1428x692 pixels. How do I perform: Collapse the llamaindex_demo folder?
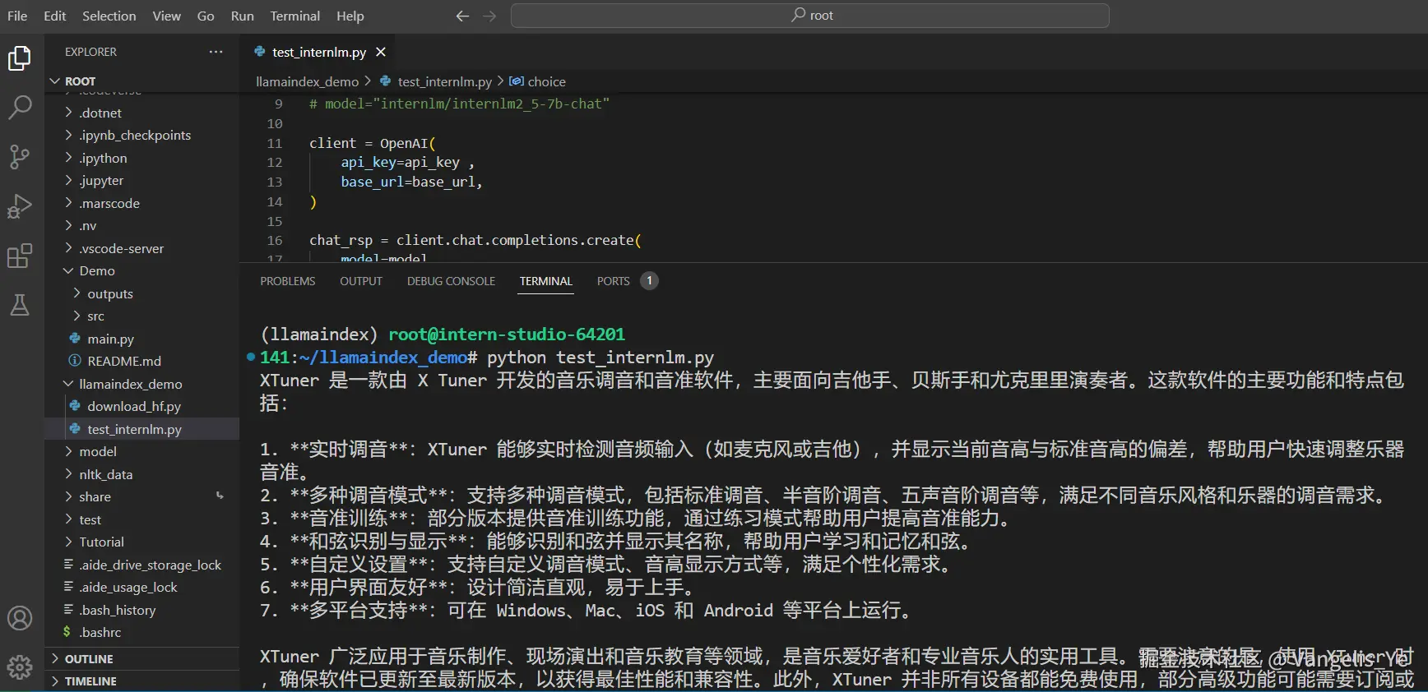point(68,384)
